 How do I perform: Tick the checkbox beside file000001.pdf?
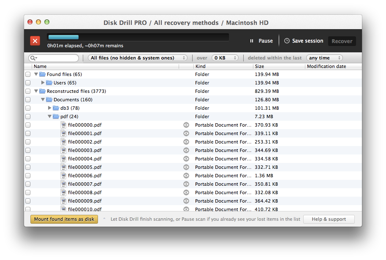point(28,133)
